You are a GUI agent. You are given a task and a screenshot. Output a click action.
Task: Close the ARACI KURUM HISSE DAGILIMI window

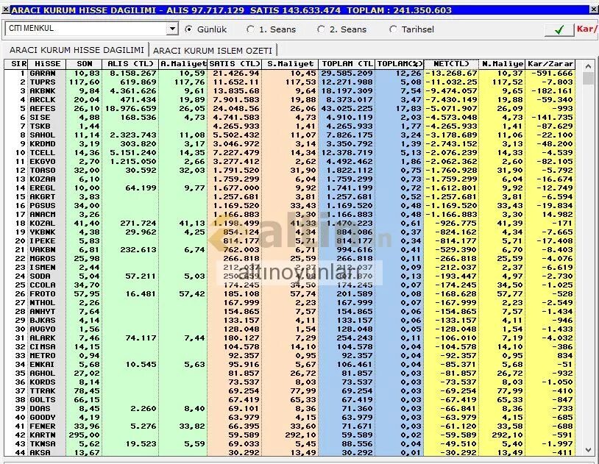(595, 10)
